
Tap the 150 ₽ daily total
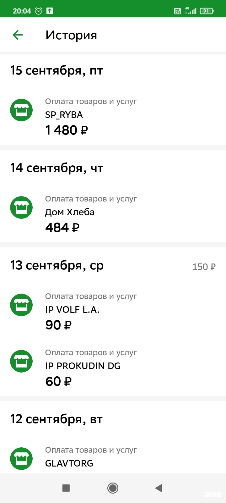point(204,267)
